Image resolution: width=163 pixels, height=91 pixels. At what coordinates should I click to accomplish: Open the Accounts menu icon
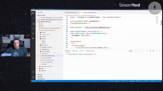point(33,72)
